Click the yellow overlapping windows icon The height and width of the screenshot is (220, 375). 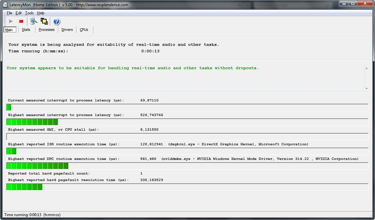[x=44, y=21]
